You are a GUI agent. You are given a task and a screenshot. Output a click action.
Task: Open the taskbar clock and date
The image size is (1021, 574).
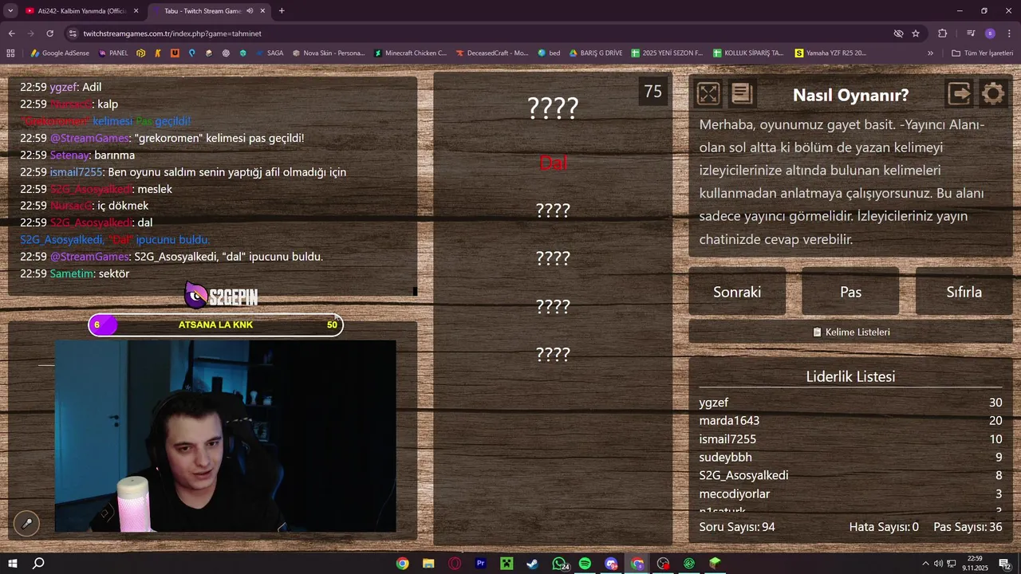pyautogui.click(x=975, y=564)
